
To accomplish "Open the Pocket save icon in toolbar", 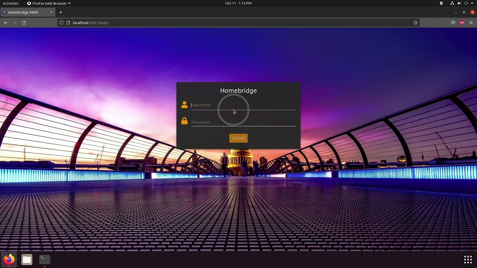I will 453,23.
